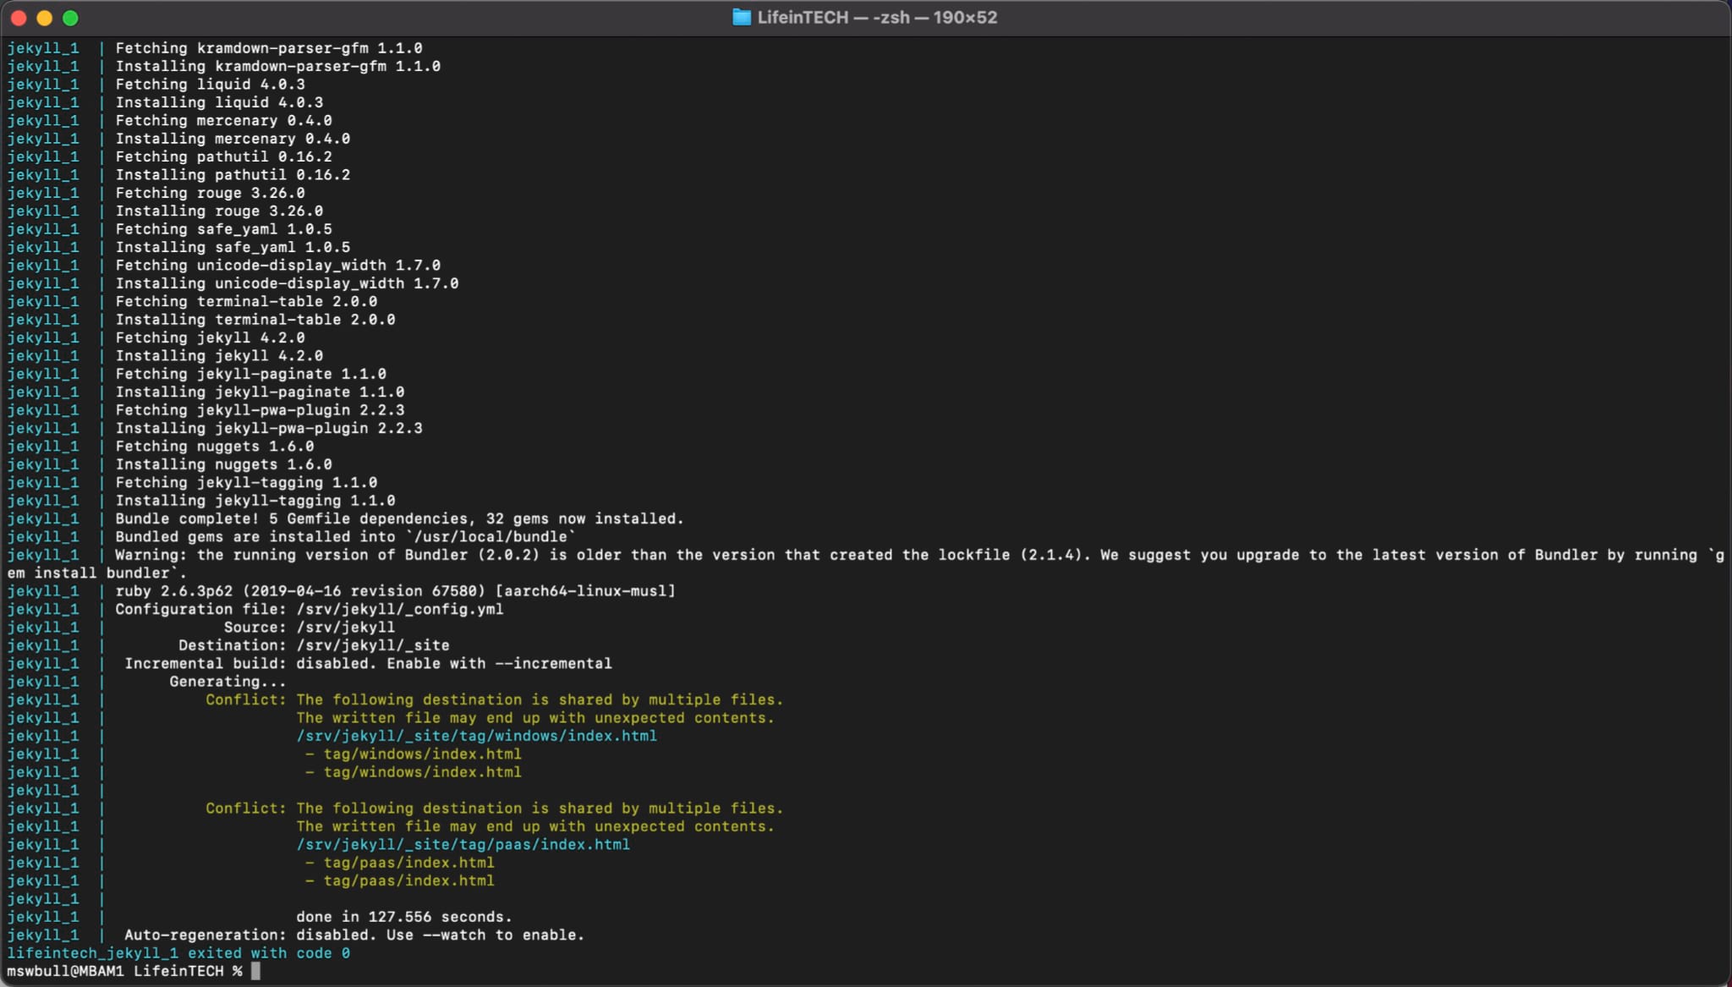Click 'Incremental build: disabled' line

point(368,664)
